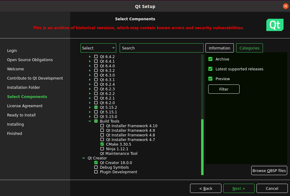Screen dimensions: 290x196
Task: Check Qt Installer Framework 4.9
Action: click(102, 130)
